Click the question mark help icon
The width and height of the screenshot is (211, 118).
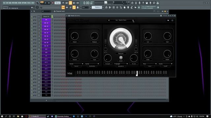coord(143,3)
